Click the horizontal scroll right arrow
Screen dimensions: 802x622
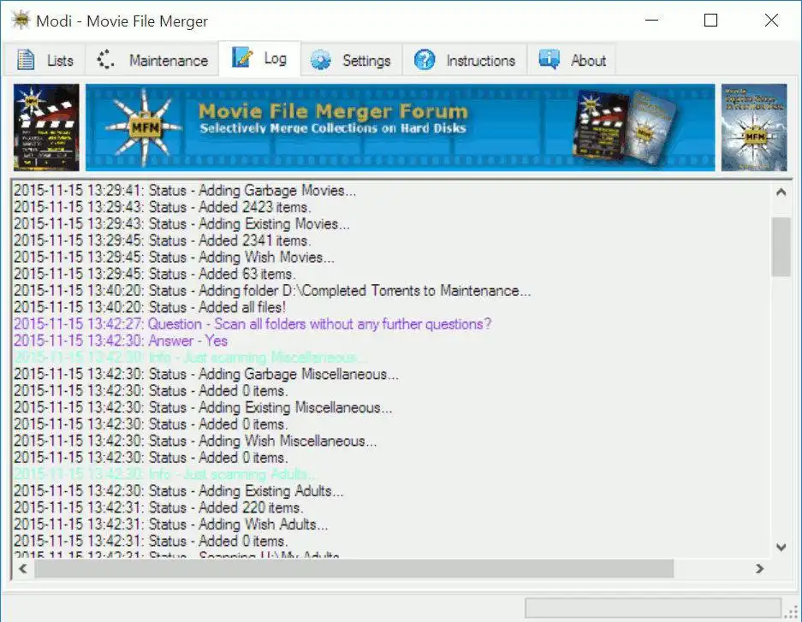coord(759,568)
